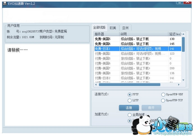Viewport: 193px width, 136px height.
Task: Select server row 付费-美国5
Action: coord(138,58)
